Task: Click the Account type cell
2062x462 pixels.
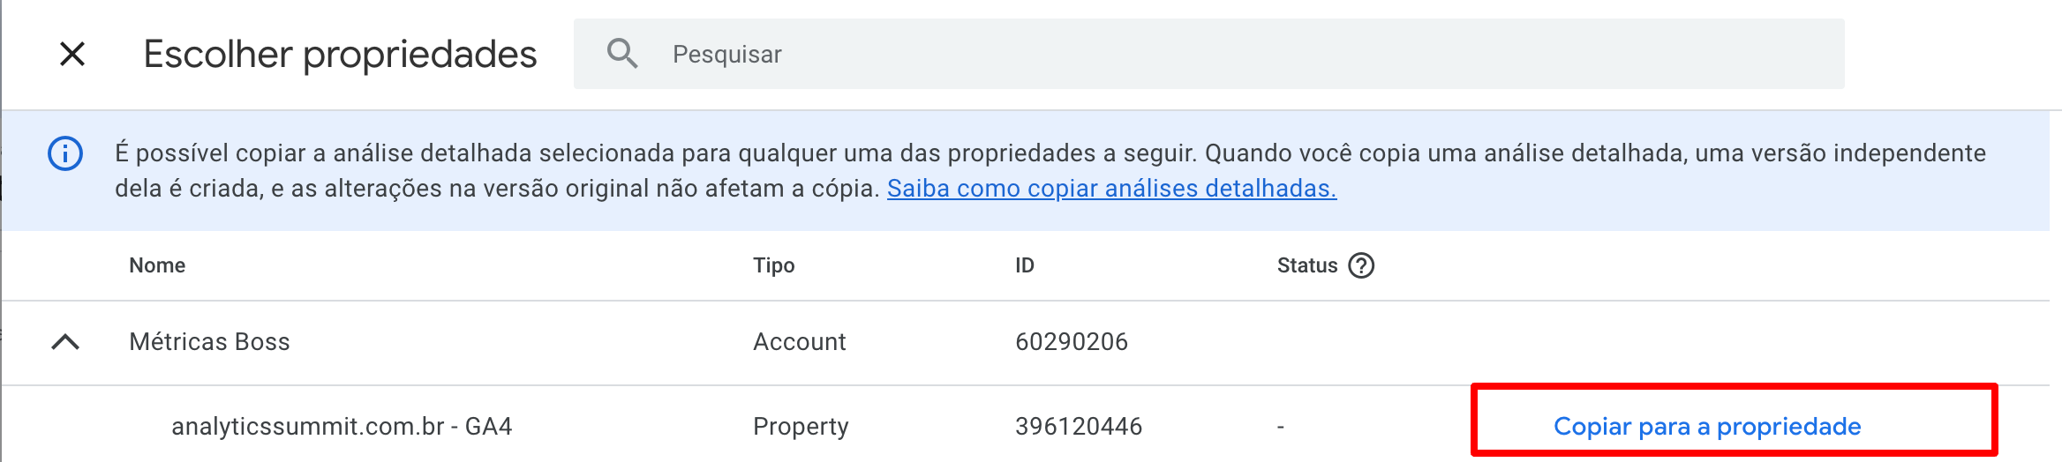Action: [x=799, y=342]
